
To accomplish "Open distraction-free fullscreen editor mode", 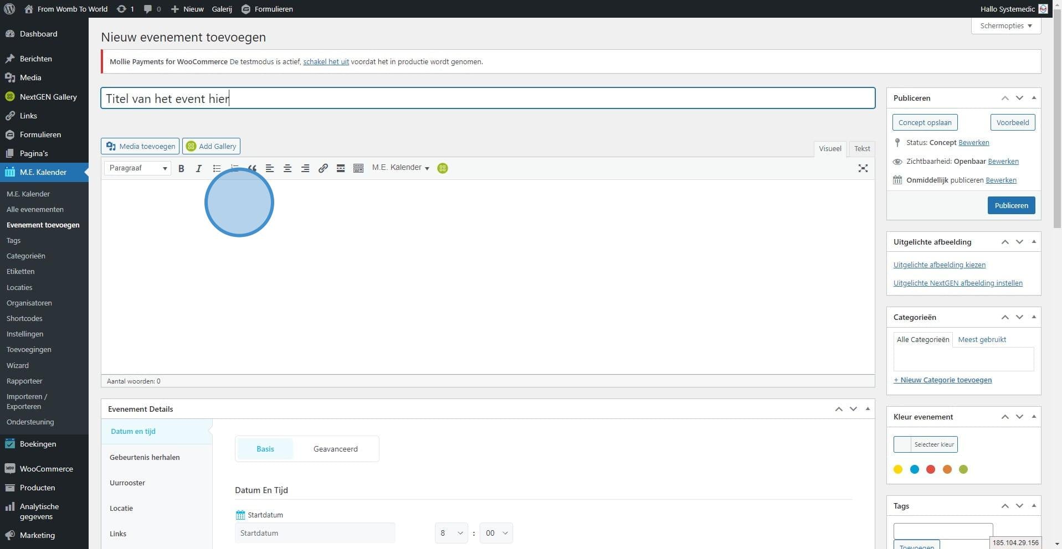I will 863,168.
